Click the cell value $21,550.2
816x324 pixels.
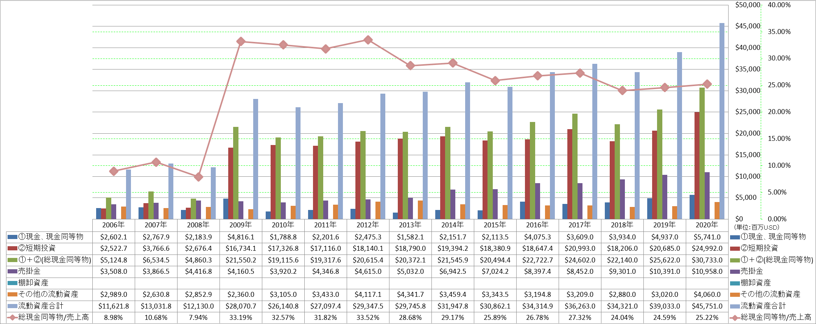point(241,260)
